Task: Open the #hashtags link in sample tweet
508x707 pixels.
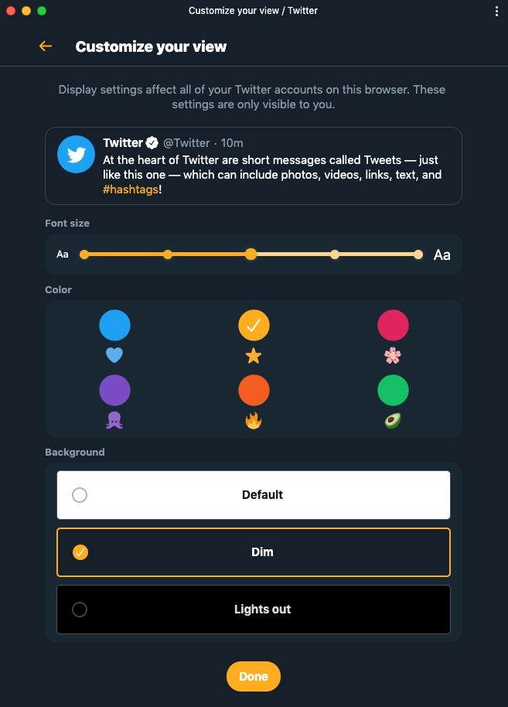Action: pos(131,190)
